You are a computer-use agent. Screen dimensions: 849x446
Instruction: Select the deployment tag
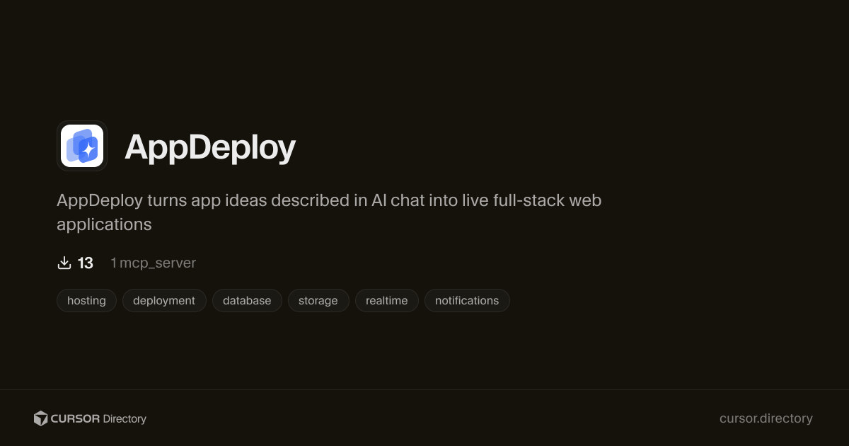164,301
